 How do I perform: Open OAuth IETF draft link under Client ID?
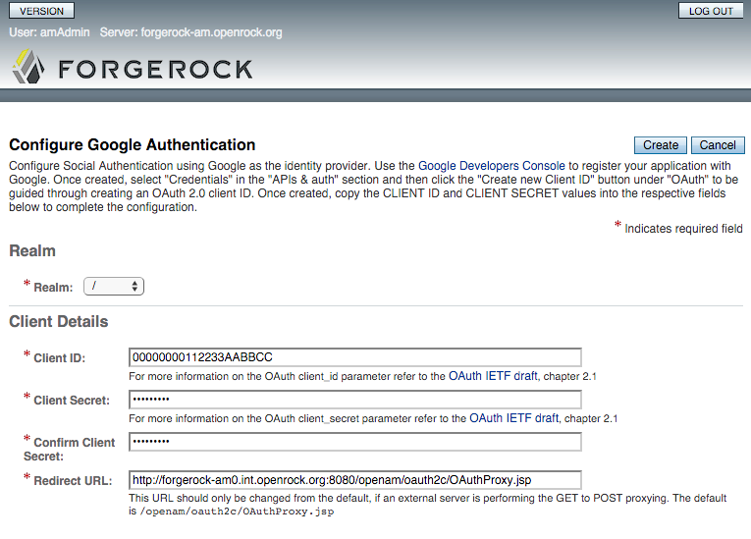(493, 376)
